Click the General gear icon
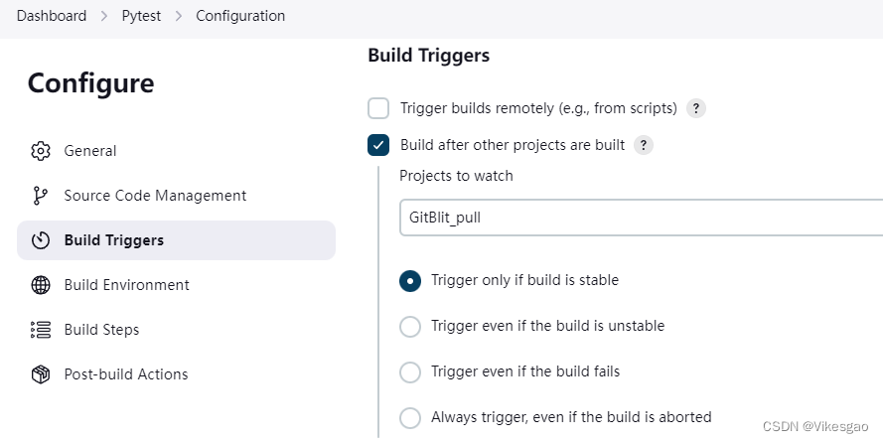Screen dimensions: 883x443 click(41, 151)
